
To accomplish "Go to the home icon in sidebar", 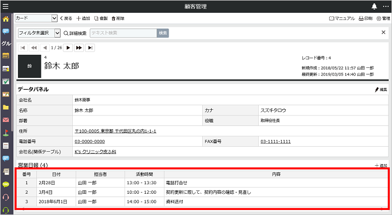I will pyautogui.click(x=6, y=18).
